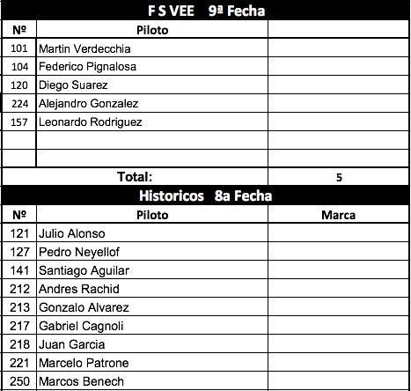Click number 212 beside Andres Rachid
411x391 pixels.
click(x=19, y=289)
